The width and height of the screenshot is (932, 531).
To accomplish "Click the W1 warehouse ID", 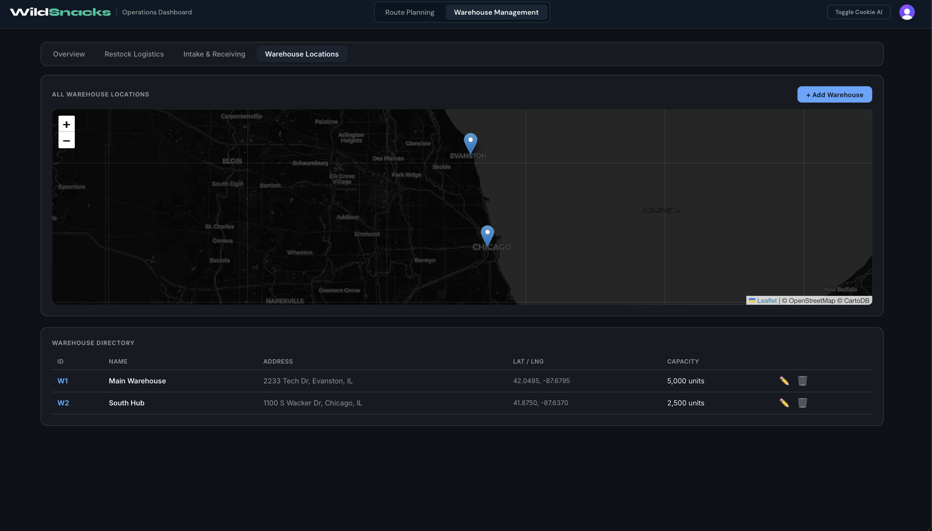I will [62, 381].
